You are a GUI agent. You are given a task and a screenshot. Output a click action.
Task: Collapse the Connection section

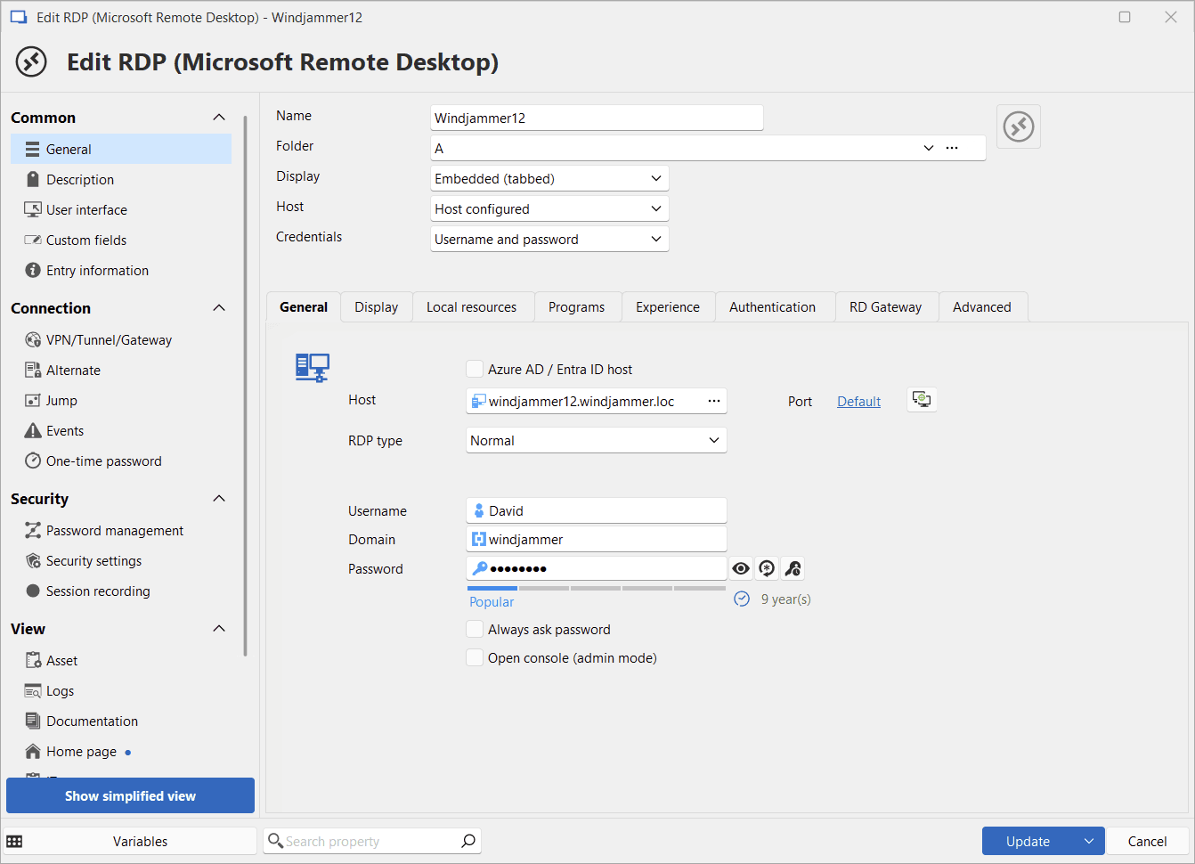219,308
